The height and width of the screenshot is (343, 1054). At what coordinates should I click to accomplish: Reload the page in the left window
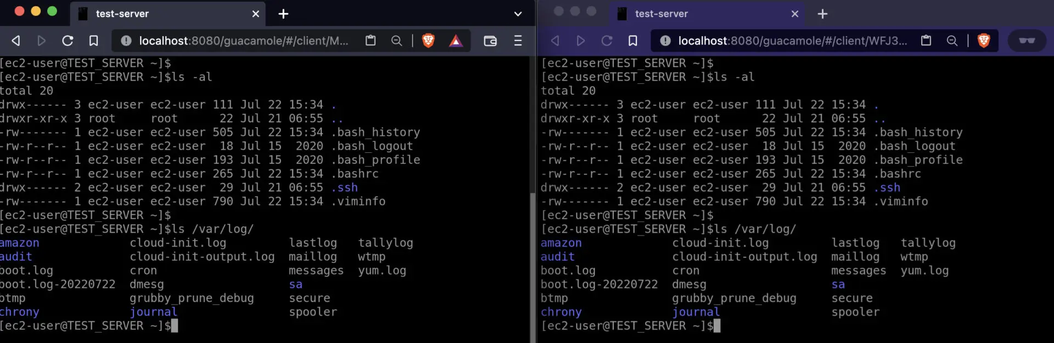tap(68, 41)
